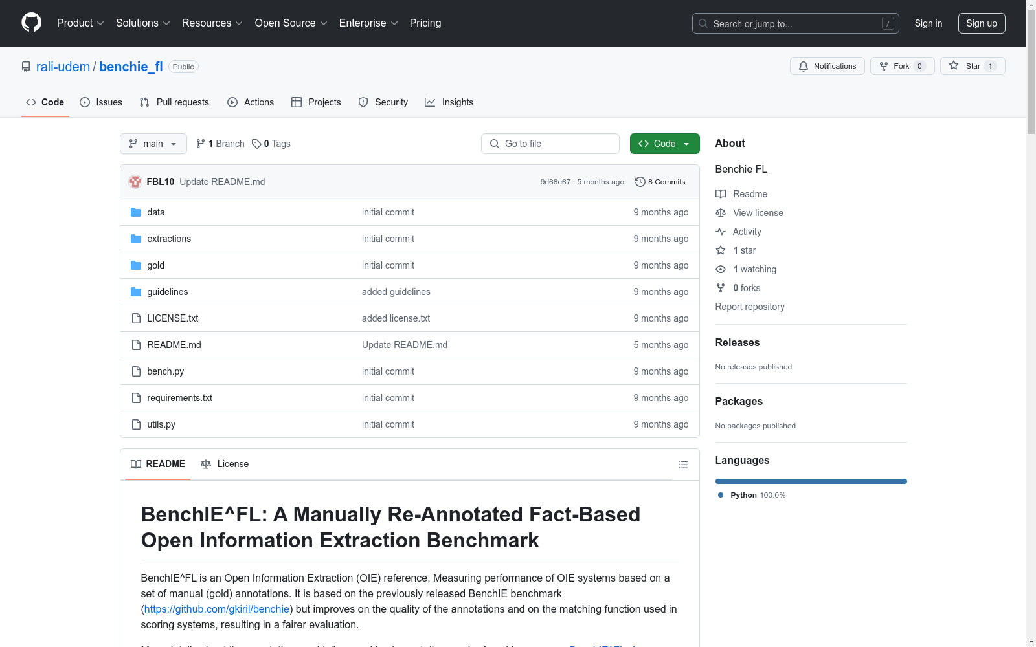Click the Python language bar
The height and width of the screenshot is (647, 1036).
[811, 481]
